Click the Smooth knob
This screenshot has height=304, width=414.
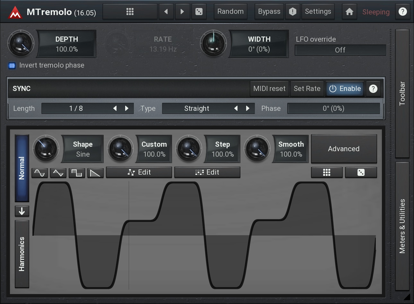point(257,149)
